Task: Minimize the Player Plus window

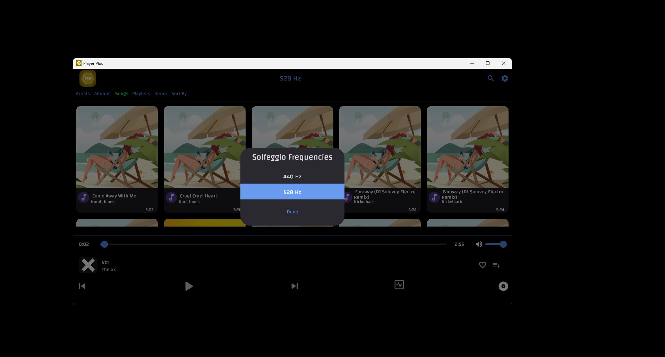Action: 472,63
